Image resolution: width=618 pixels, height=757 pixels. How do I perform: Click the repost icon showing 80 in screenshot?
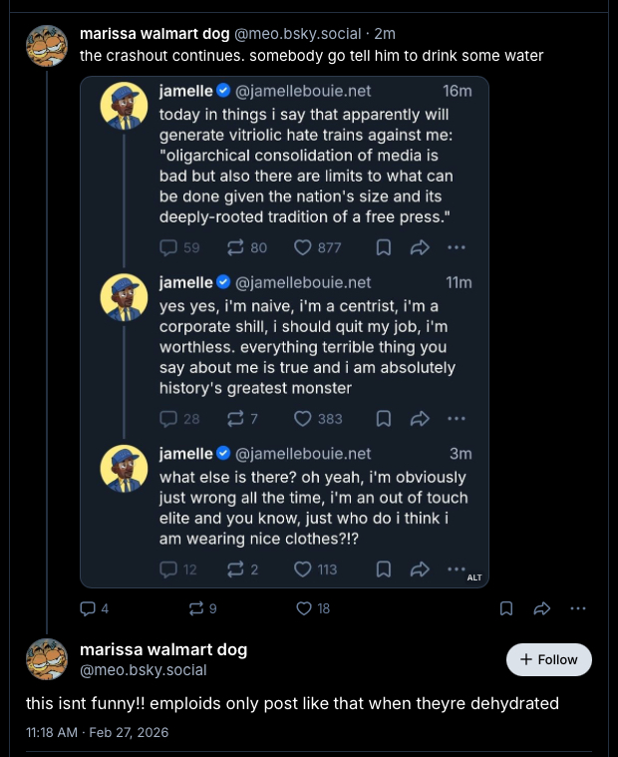point(235,247)
